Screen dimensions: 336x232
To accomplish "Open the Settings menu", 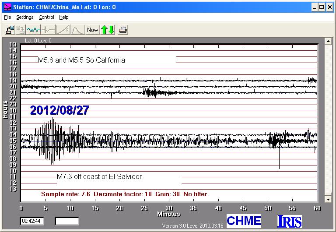I will (x=25, y=18).
